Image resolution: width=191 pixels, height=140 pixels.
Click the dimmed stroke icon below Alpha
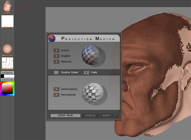(7, 35)
